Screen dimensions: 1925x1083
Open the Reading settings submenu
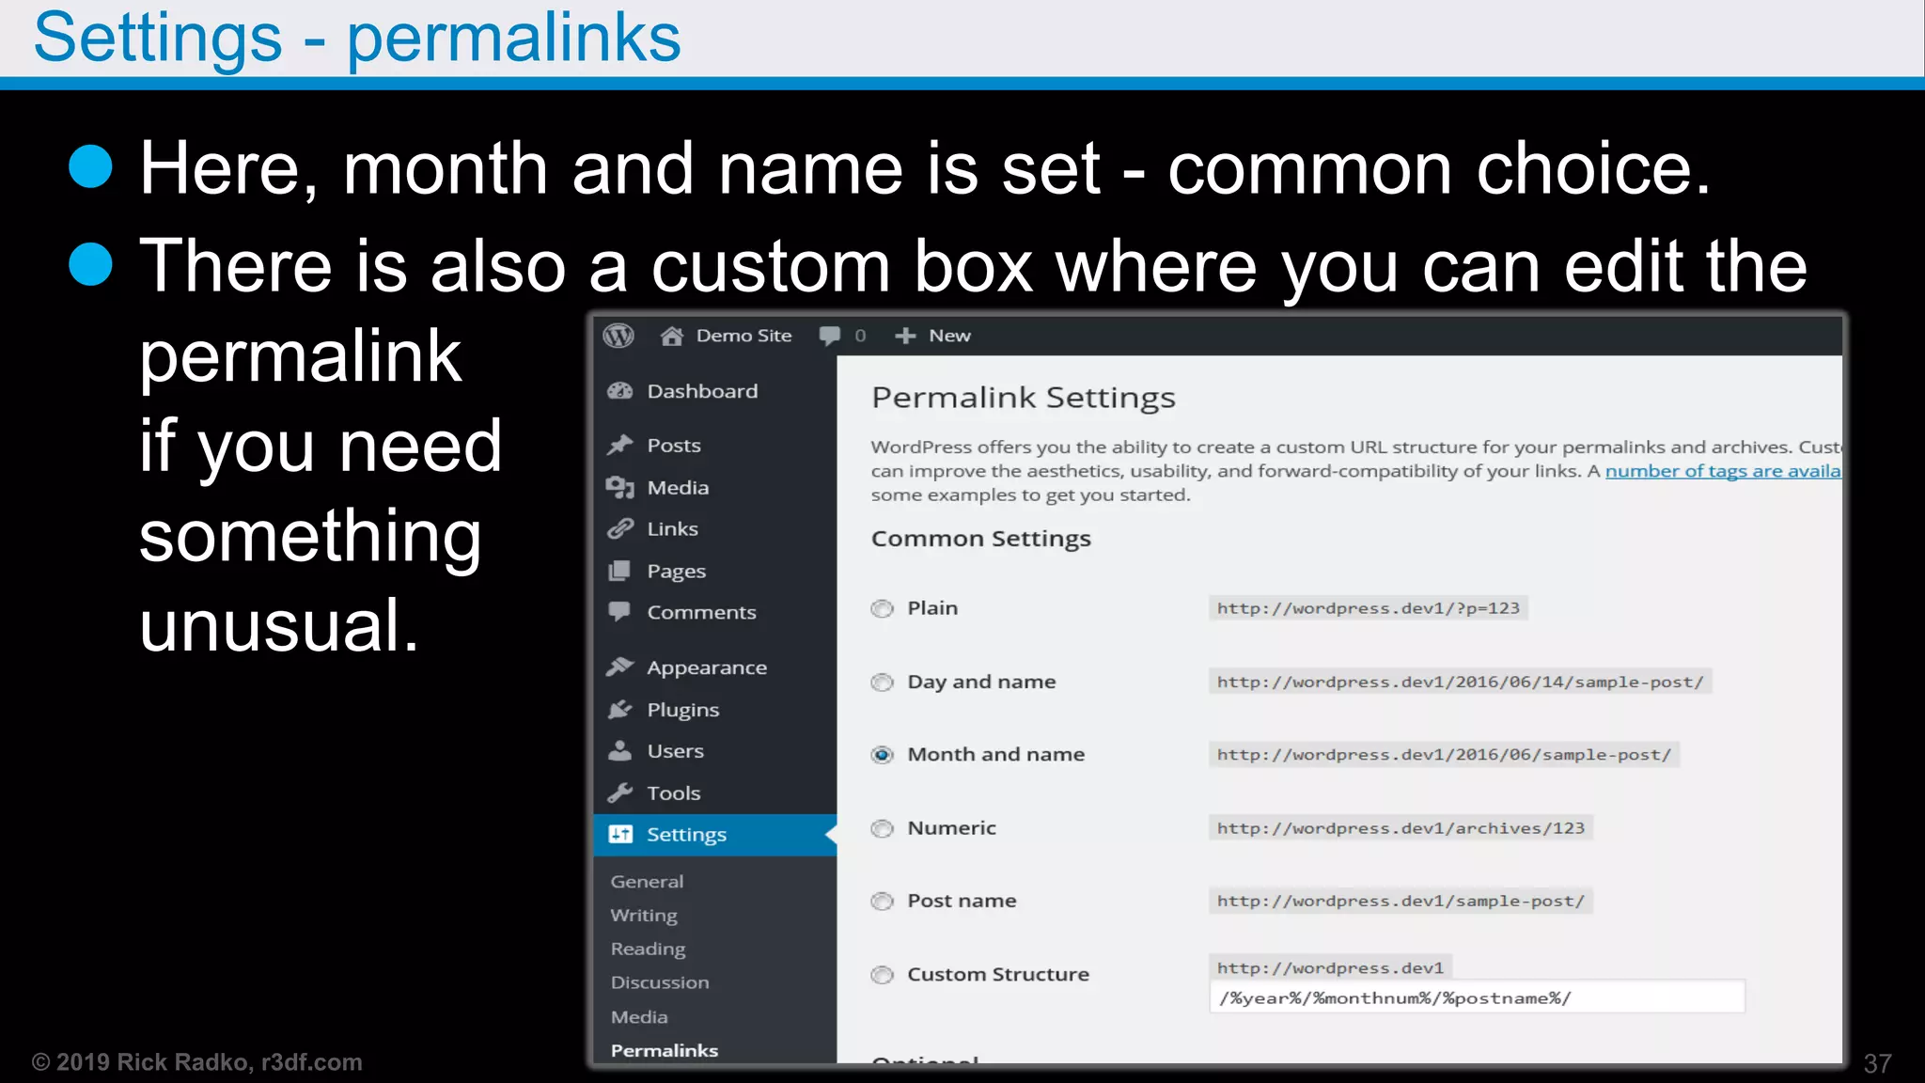pyautogui.click(x=648, y=950)
